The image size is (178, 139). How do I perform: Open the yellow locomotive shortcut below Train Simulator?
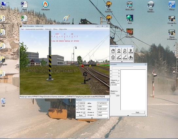click(x=109, y=19)
